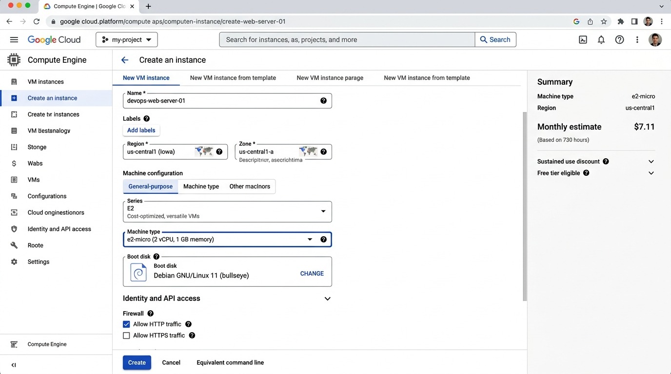This screenshot has width=671, height=374.
Task: Open the Region us-central1 dropdown
Action: (x=175, y=151)
